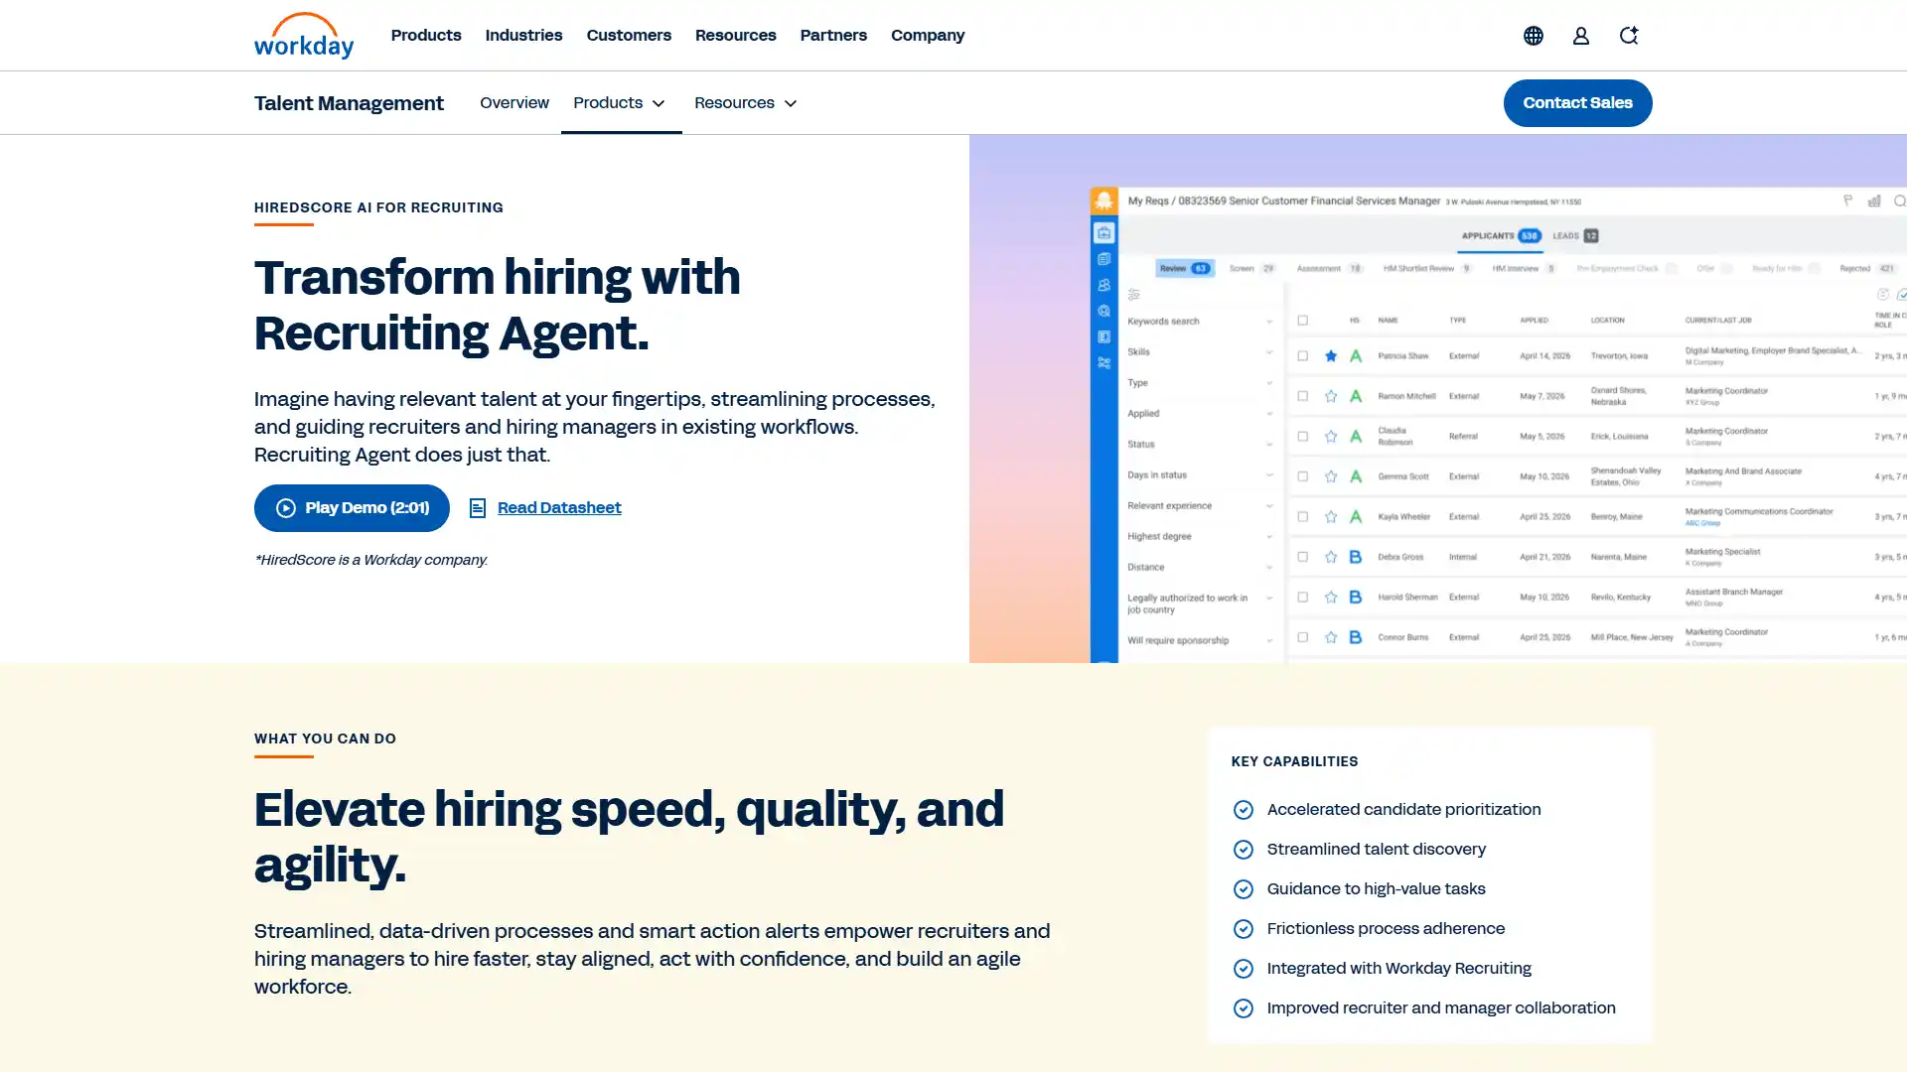Star candidate Ramon Mitchell
The image size is (1907, 1072).
pyautogui.click(x=1331, y=396)
